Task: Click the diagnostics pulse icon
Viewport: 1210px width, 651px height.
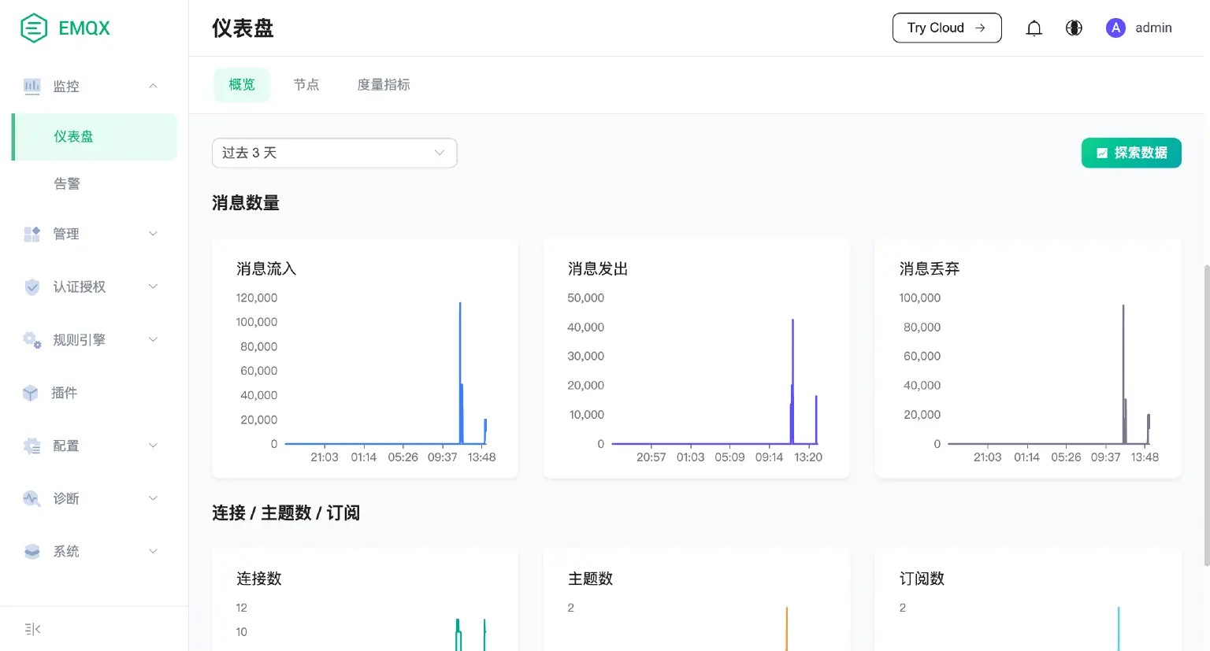Action: tap(32, 498)
